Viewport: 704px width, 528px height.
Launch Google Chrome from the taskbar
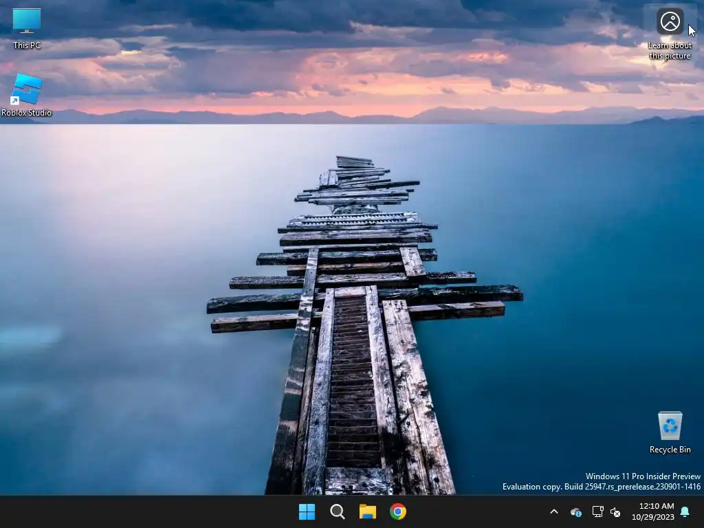click(x=398, y=511)
